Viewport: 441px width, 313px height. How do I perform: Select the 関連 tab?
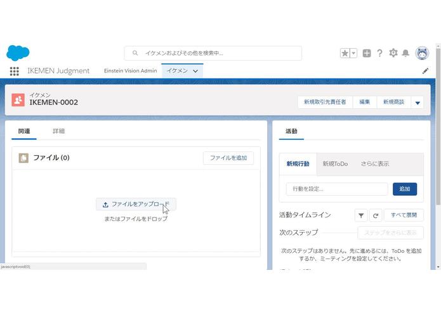tap(24, 131)
